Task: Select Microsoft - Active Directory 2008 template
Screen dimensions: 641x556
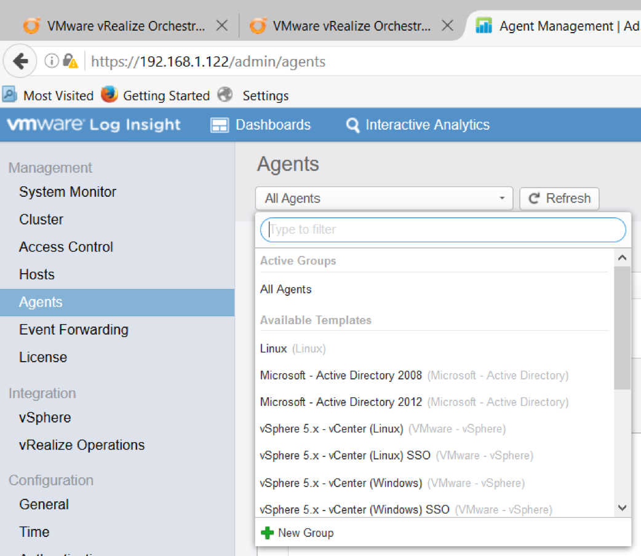Action: pyautogui.click(x=414, y=375)
